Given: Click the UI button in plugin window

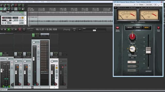Looking at the screenshot, I should [x=155, y=5].
